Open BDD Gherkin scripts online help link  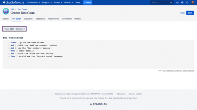(x=178, y=71)
